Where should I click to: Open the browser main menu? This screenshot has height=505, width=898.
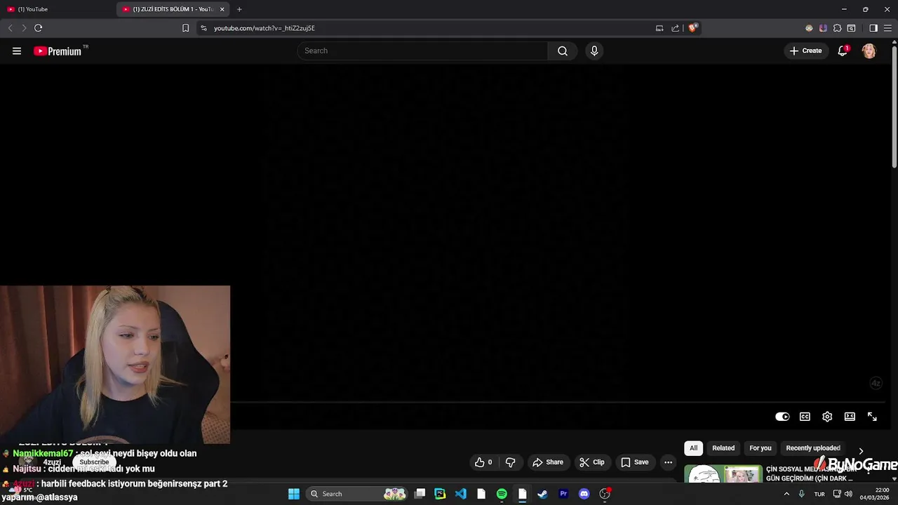(x=887, y=28)
